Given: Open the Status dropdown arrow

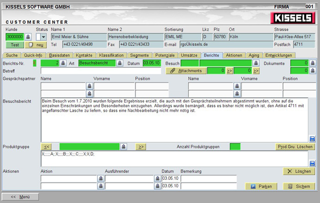Looking at the screenshot, I should (x=44, y=37).
